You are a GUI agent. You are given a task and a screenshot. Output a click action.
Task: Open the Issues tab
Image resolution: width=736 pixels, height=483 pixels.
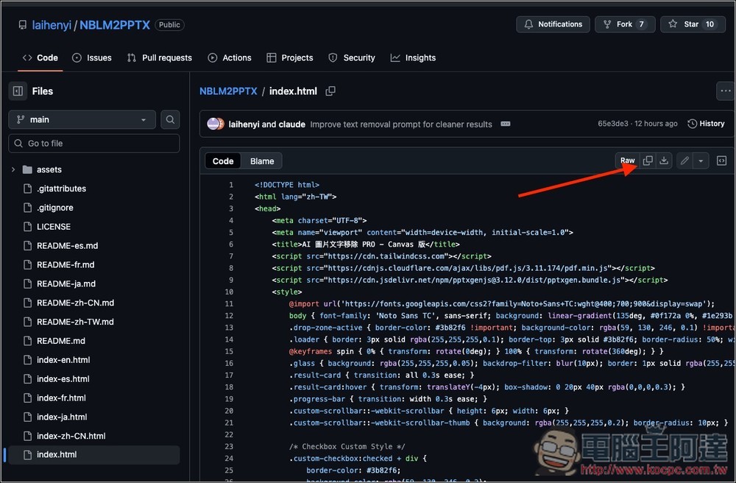coord(92,57)
